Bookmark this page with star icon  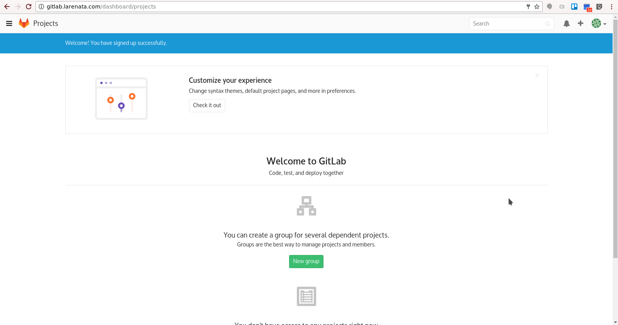coord(537,7)
